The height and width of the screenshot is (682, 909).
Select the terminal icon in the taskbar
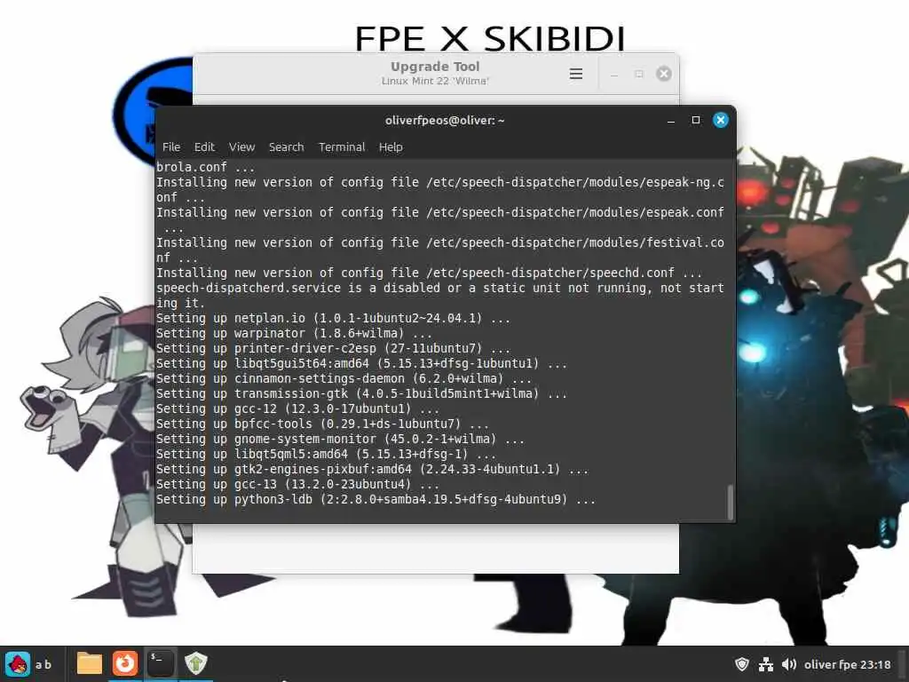tap(160, 663)
